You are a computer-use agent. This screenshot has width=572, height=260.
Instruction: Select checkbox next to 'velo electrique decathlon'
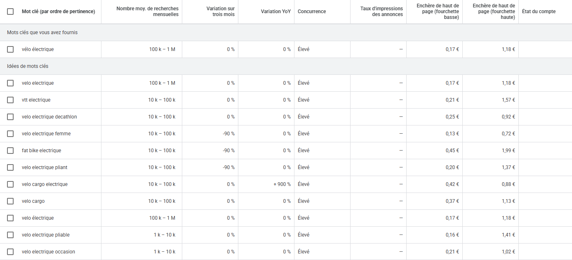click(x=10, y=117)
